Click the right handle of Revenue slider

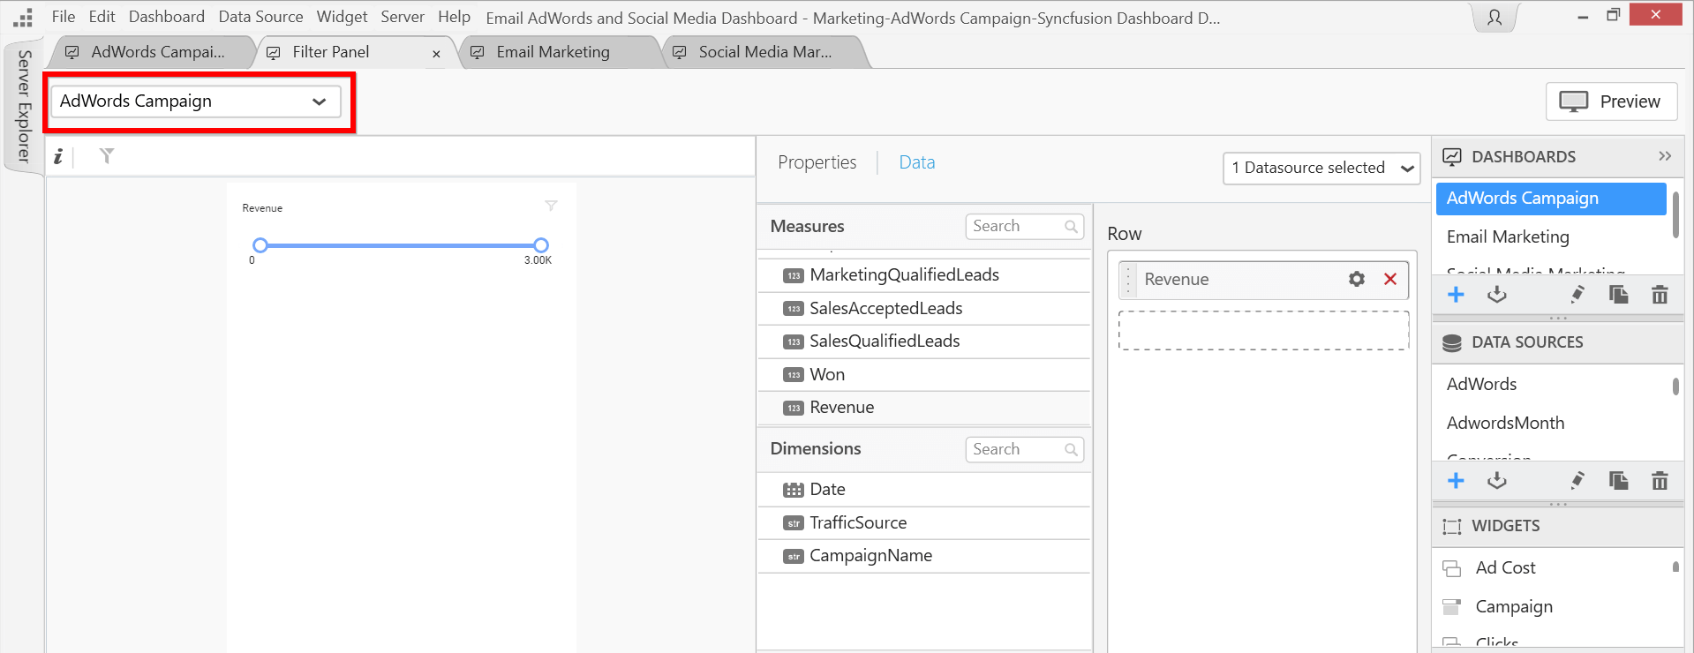541,245
